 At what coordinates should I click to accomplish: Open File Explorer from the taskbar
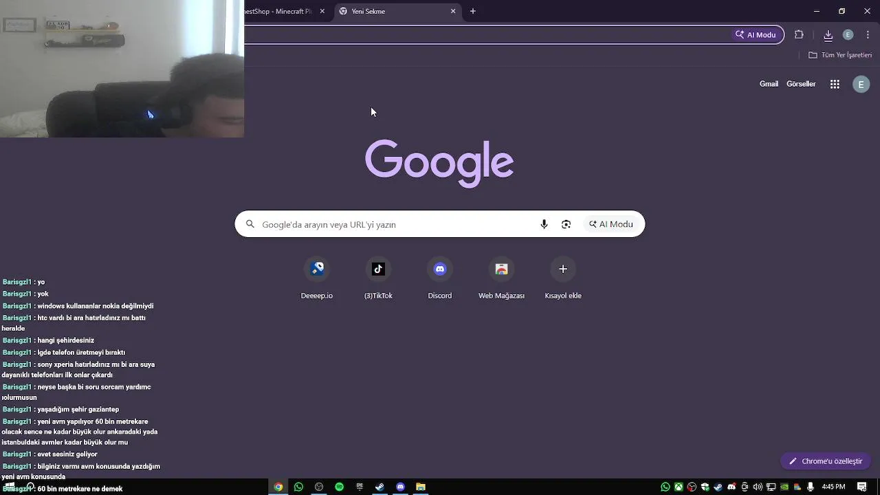pyautogui.click(x=421, y=487)
